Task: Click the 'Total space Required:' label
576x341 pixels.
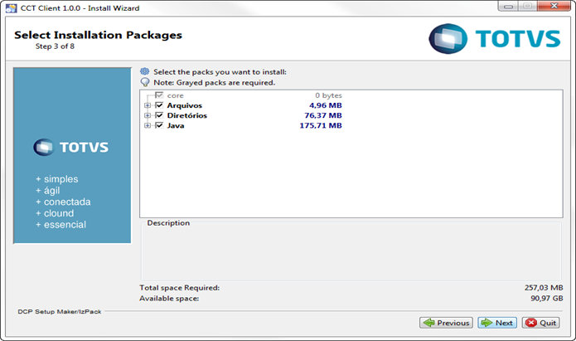Action: (x=179, y=288)
